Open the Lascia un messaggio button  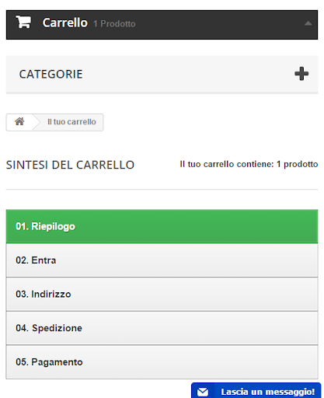[256, 391]
